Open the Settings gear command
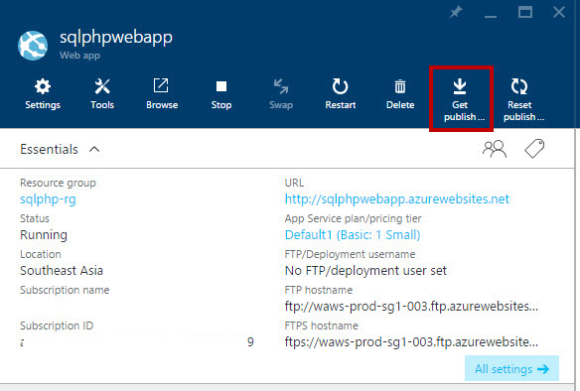 pos(43,94)
